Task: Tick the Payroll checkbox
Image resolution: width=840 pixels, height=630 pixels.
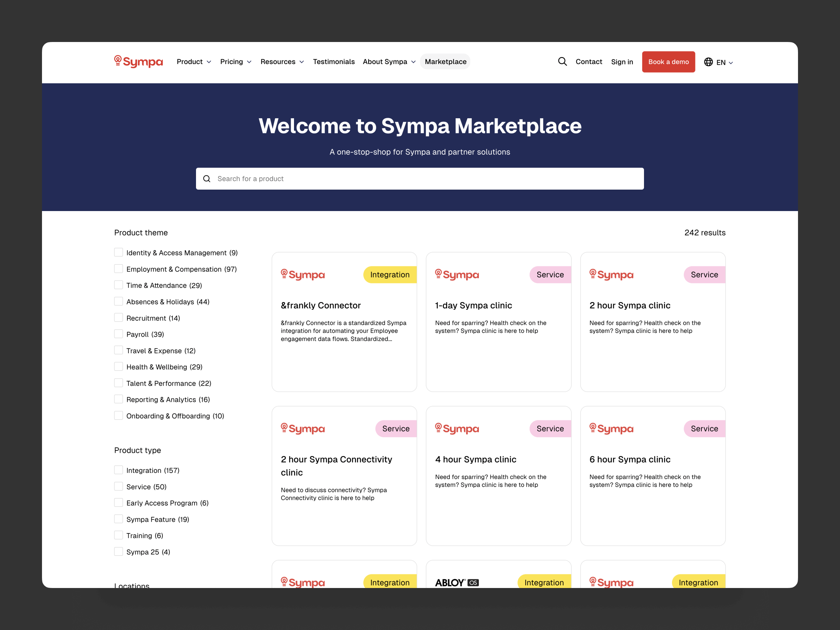Action: (119, 334)
